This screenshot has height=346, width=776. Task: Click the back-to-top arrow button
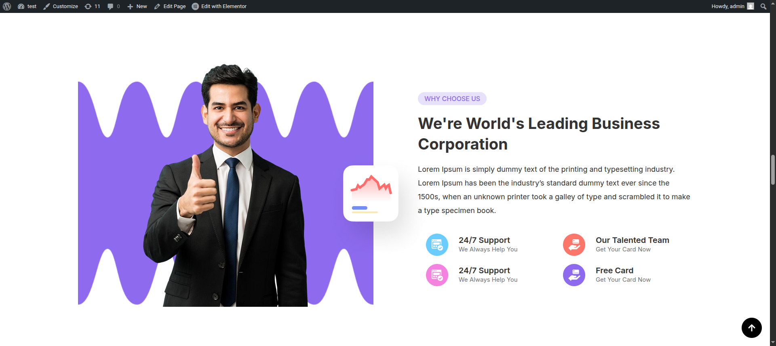(752, 328)
